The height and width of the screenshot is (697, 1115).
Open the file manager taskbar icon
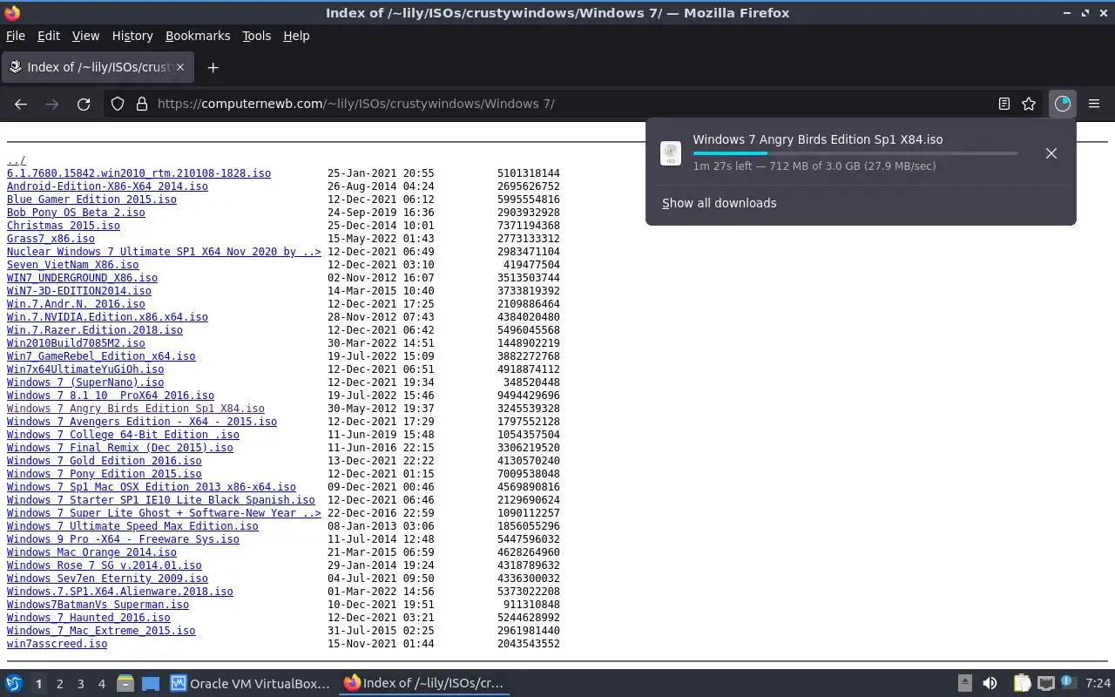125,684
